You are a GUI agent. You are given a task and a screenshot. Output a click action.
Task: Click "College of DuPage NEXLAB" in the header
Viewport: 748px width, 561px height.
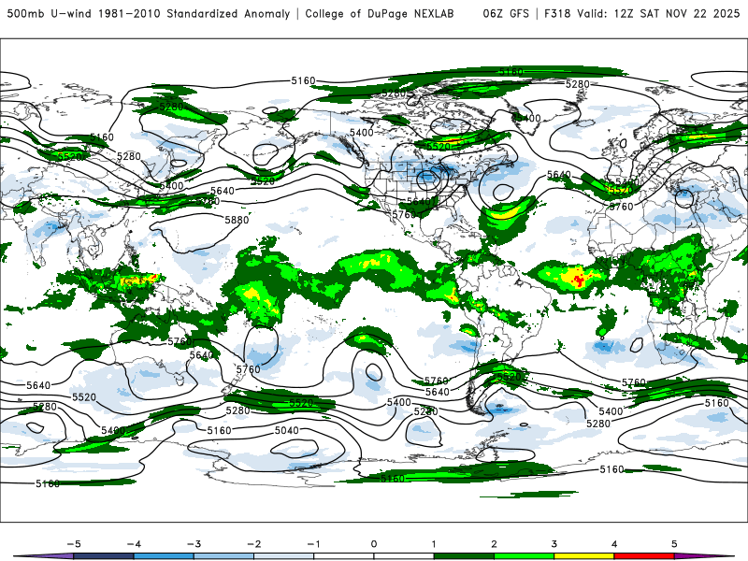(380, 13)
